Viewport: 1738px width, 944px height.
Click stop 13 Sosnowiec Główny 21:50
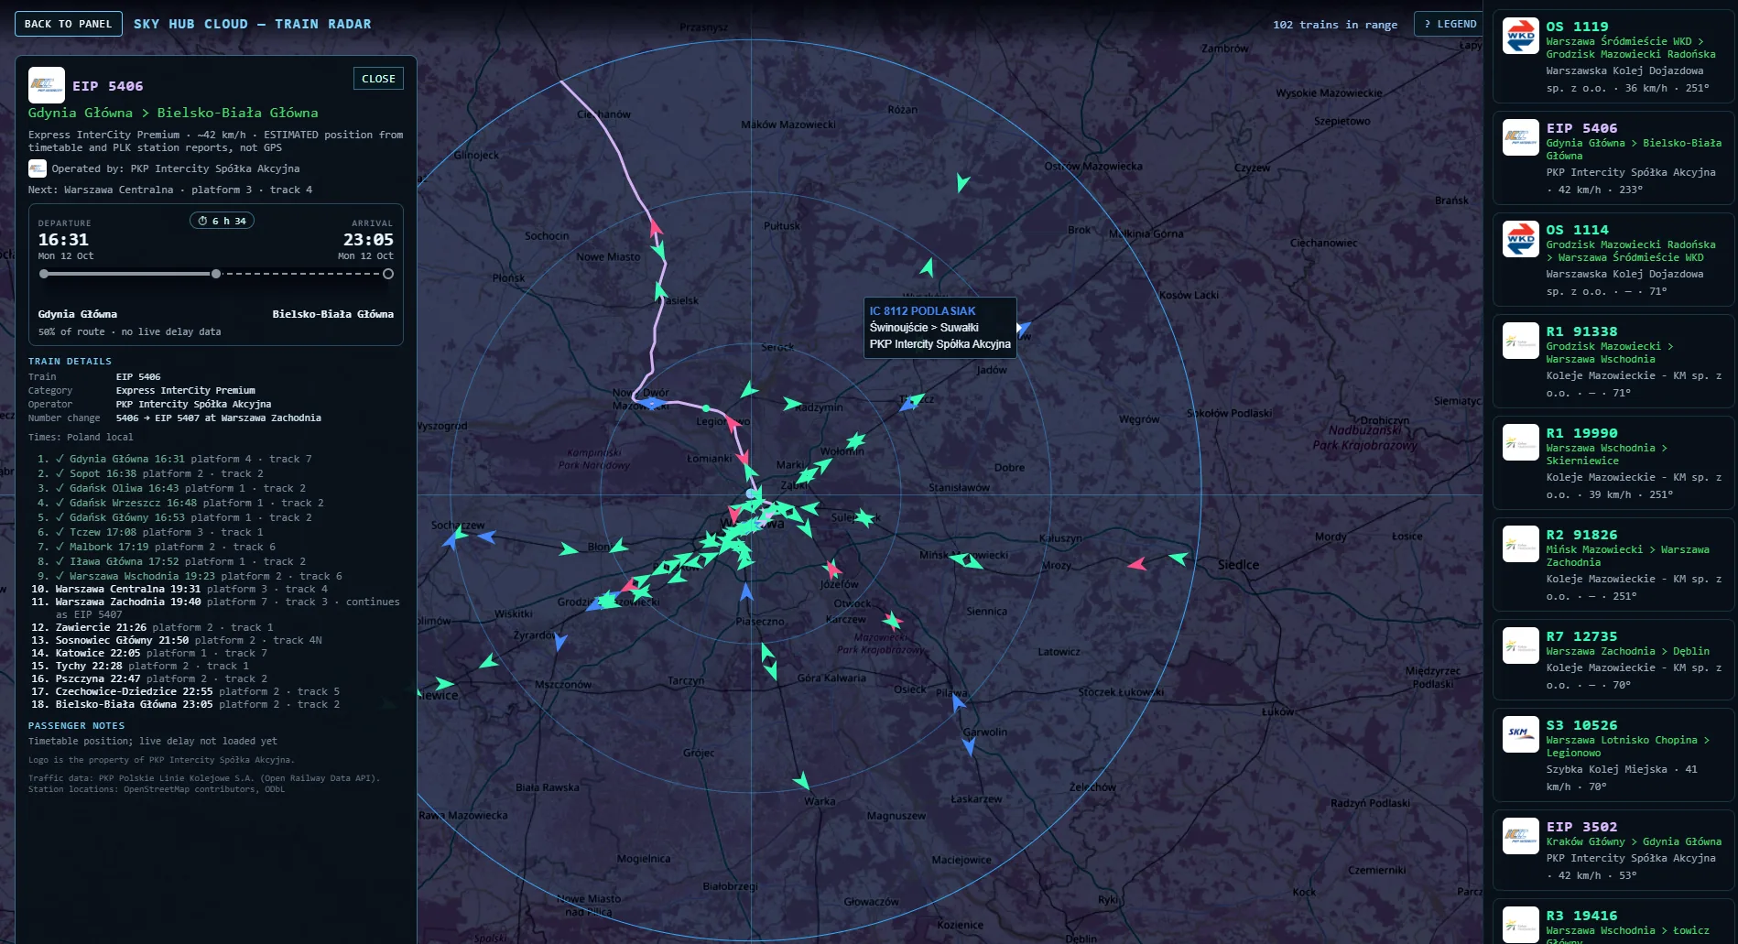(x=176, y=640)
